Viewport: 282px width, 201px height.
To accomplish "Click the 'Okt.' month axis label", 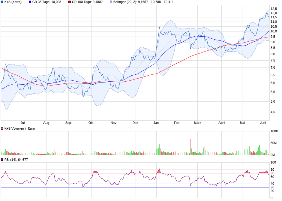I will point(91,123).
